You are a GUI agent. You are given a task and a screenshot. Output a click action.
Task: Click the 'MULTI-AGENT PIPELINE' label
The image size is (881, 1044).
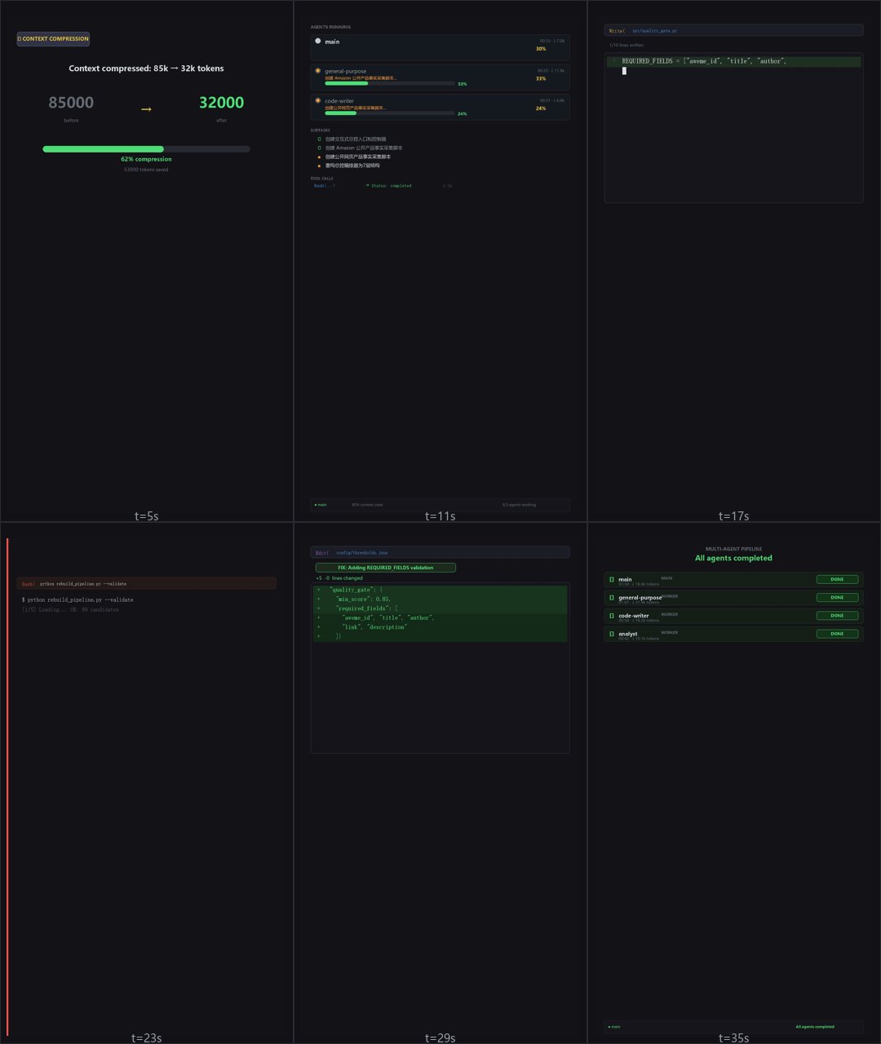pyautogui.click(x=733, y=549)
